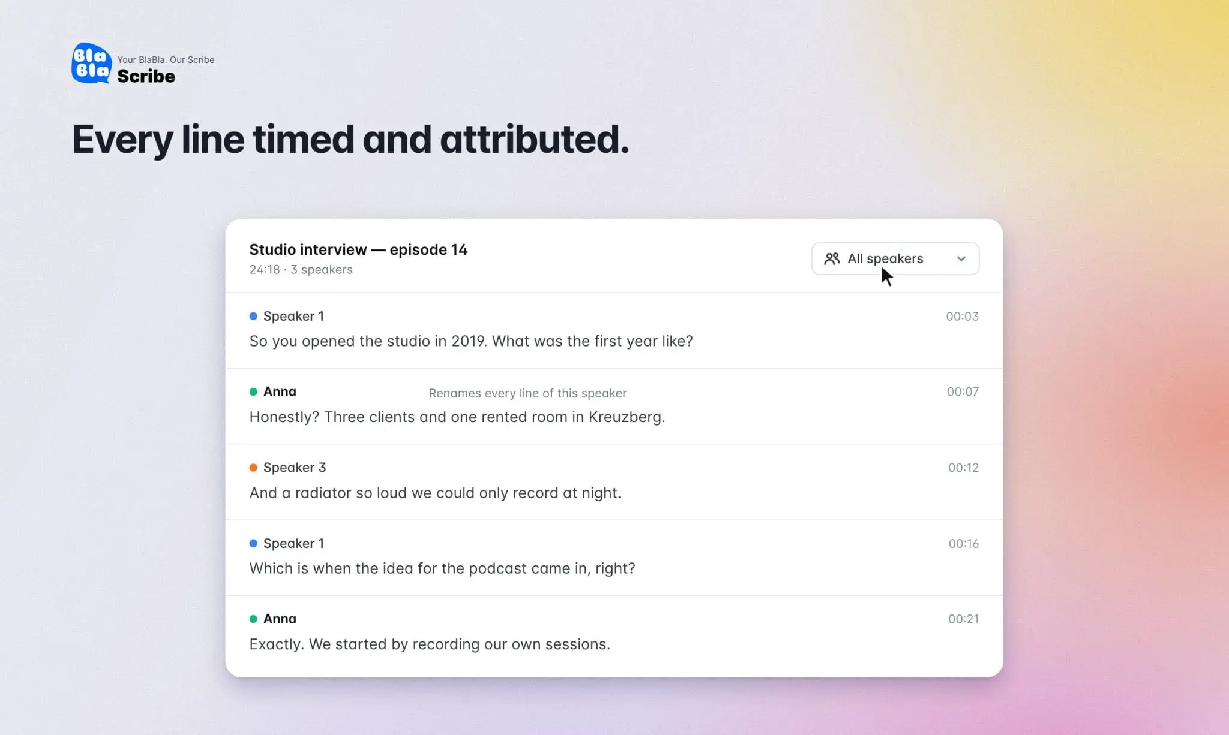The height and width of the screenshot is (735, 1229).
Task: Select the Anna speaker name at 00:21
Action: coord(280,619)
